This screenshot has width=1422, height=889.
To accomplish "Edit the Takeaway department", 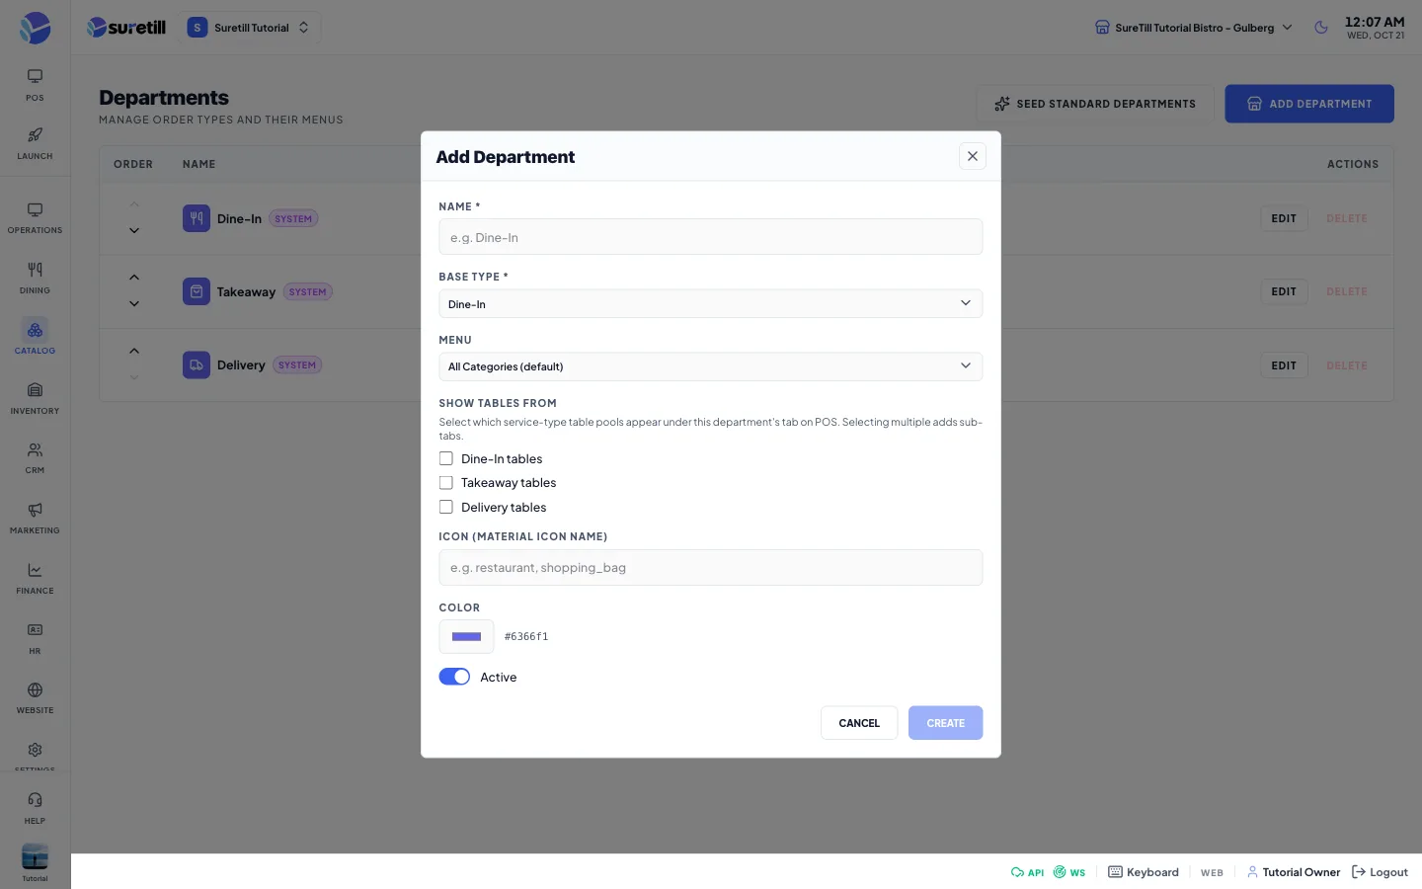I will tap(1284, 291).
